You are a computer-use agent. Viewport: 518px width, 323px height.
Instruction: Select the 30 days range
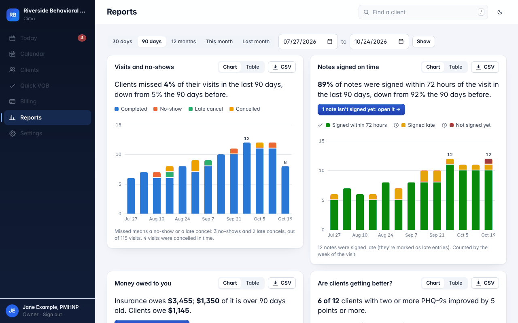click(x=122, y=42)
